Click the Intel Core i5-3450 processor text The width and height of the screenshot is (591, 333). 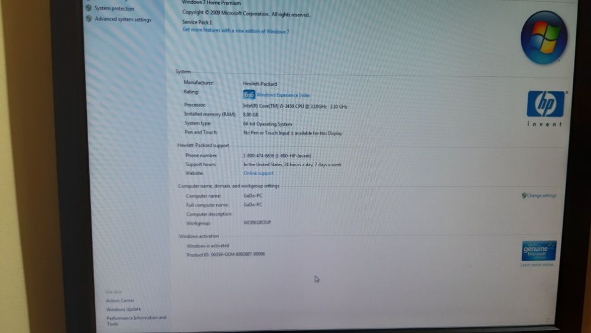click(295, 106)
